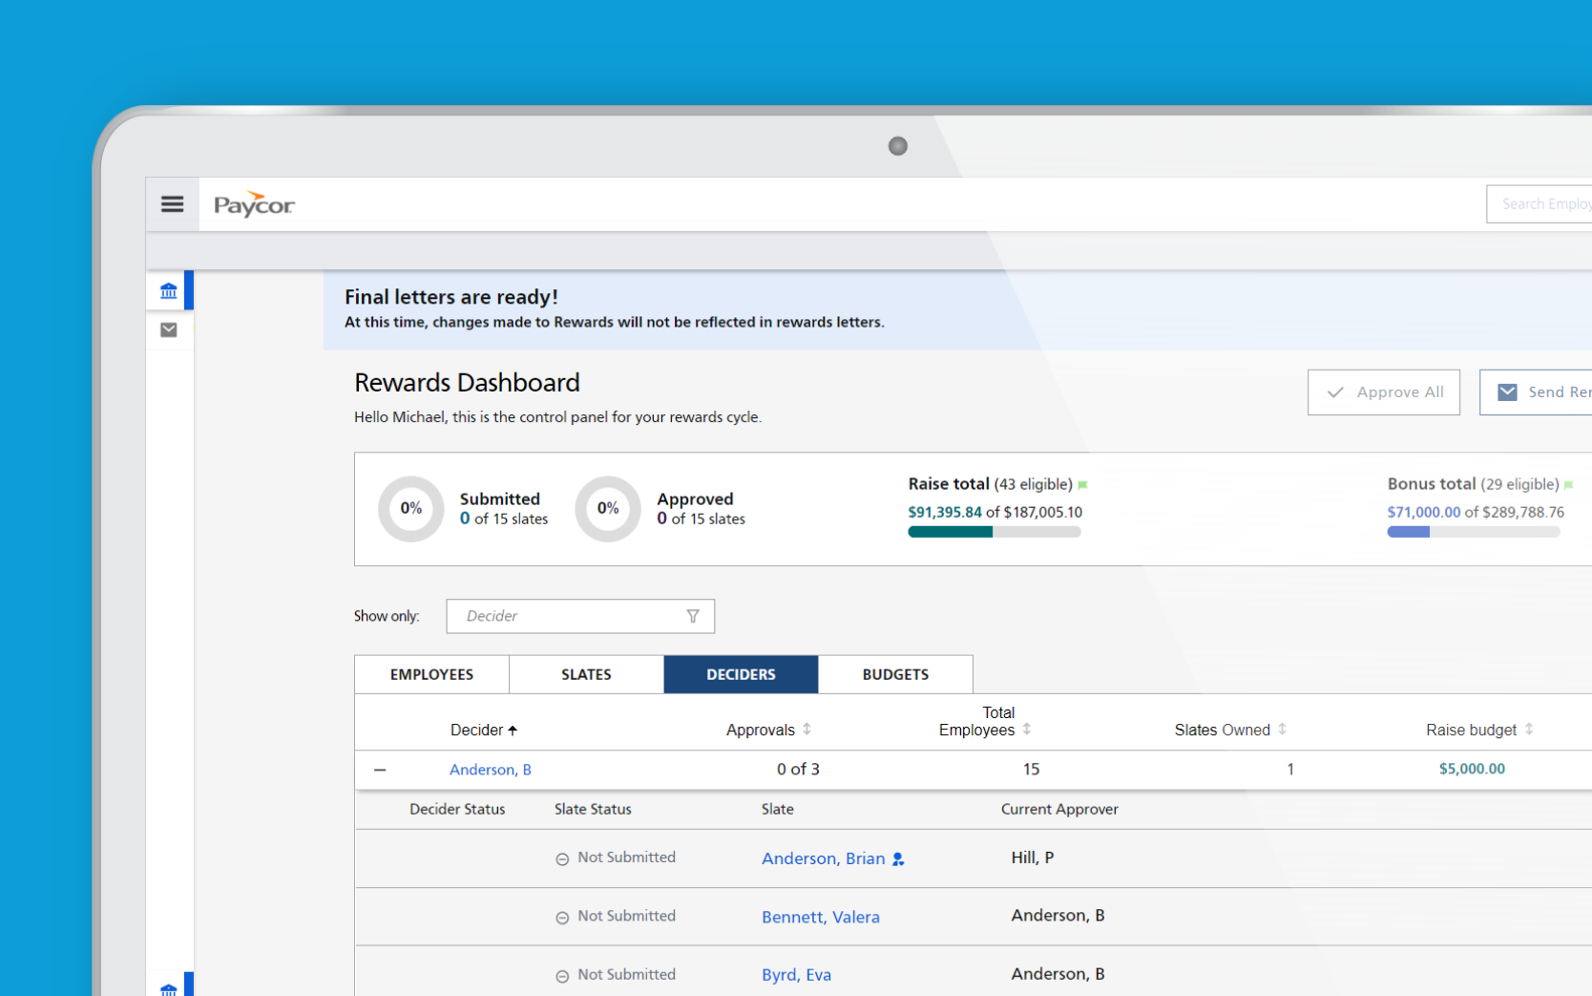
Task: Open the envelope icon in the left sidebar
Action: pos(169,329)
